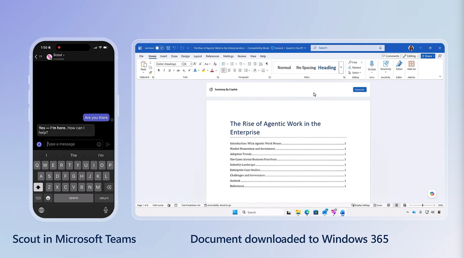The height and width of the screenshot is (258, 464).
Task: Open the Enterprise Case Studies table of contents entry
Action: pyautogui.click(x=288, y=170)
